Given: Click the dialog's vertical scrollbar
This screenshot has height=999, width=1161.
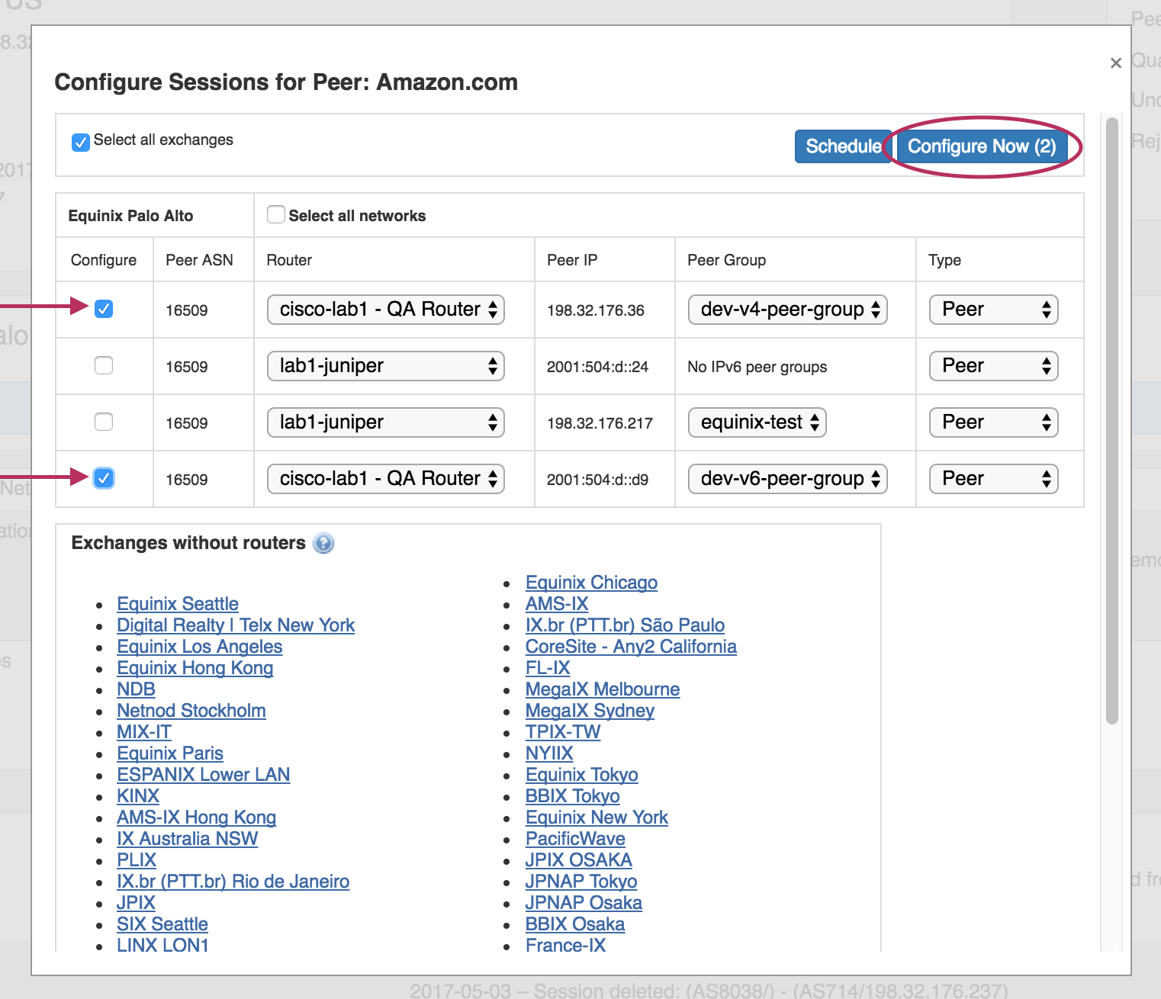Looking at the screenshot, I should click(x=1112, y=419).
